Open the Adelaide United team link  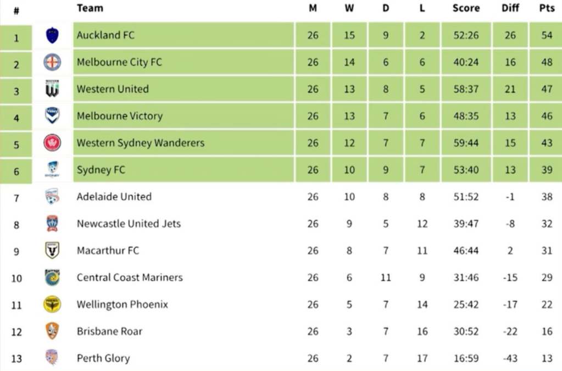[x=114, y=197]
